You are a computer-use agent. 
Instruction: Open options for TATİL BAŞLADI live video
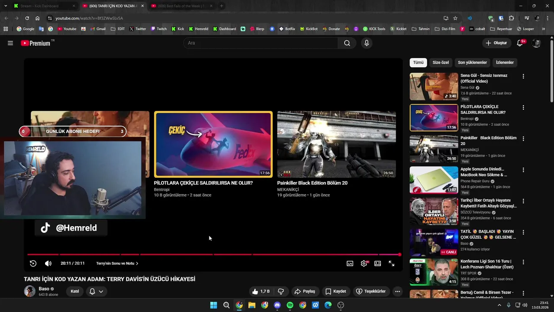tap(523, 232)
